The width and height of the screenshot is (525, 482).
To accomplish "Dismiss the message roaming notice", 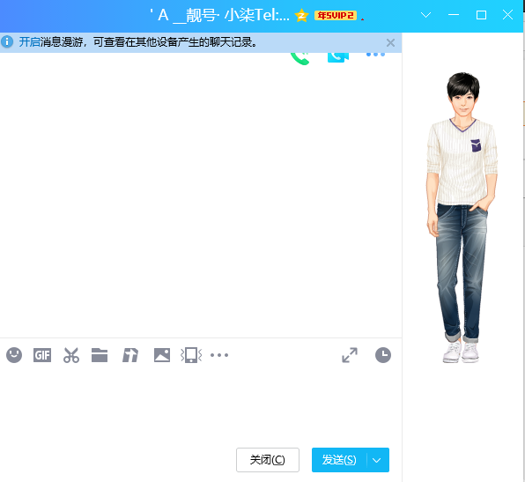I will 390,42.
